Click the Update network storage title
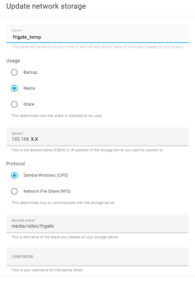Viewport: 195px width, 281px height. (x=46, y=6)
